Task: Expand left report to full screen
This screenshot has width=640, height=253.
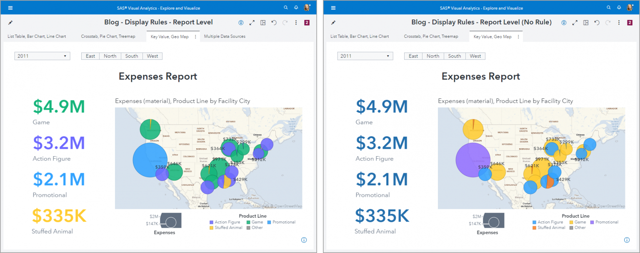Action: click(x=252, y=22)
